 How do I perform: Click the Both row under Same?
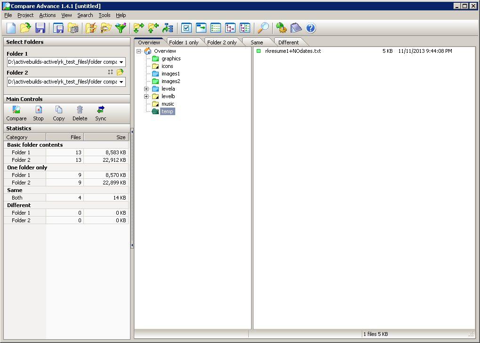[x=66, y=198]
